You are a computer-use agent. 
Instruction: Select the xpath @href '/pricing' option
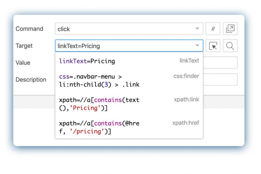pyautogui.click(x=99, y=127)
